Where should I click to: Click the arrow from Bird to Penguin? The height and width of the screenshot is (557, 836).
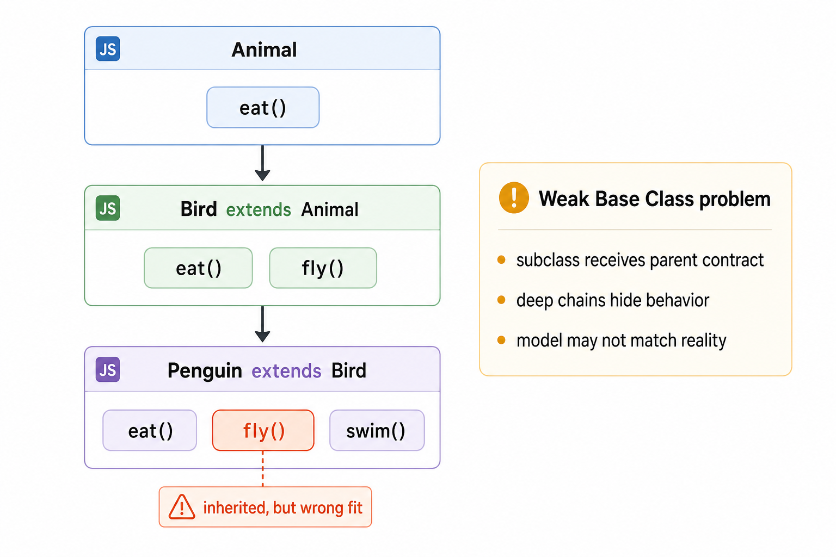click(x=262, y=324)
